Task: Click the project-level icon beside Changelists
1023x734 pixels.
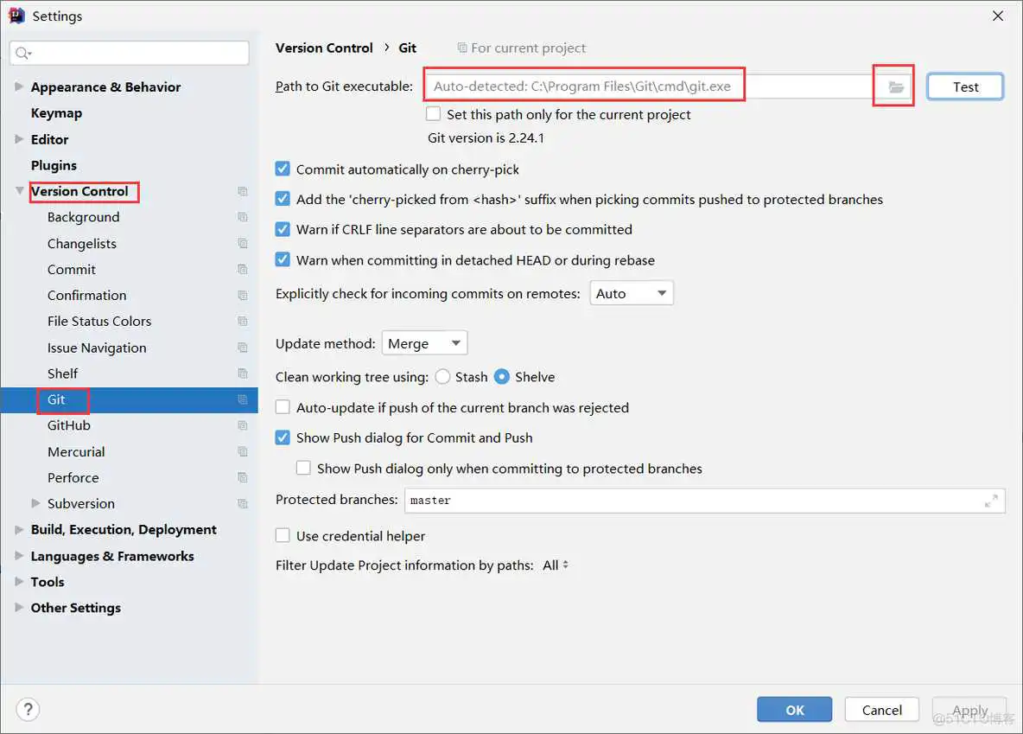Action: tap(243, 244)
